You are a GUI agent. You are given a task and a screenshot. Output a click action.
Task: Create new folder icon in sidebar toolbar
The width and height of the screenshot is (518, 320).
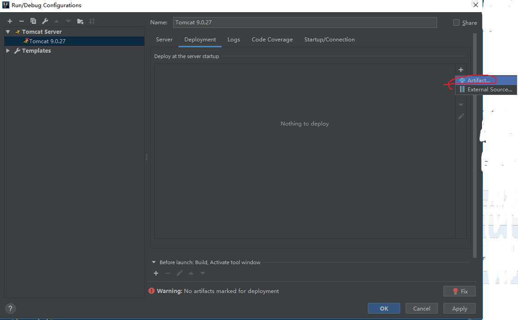click(80, 21)
